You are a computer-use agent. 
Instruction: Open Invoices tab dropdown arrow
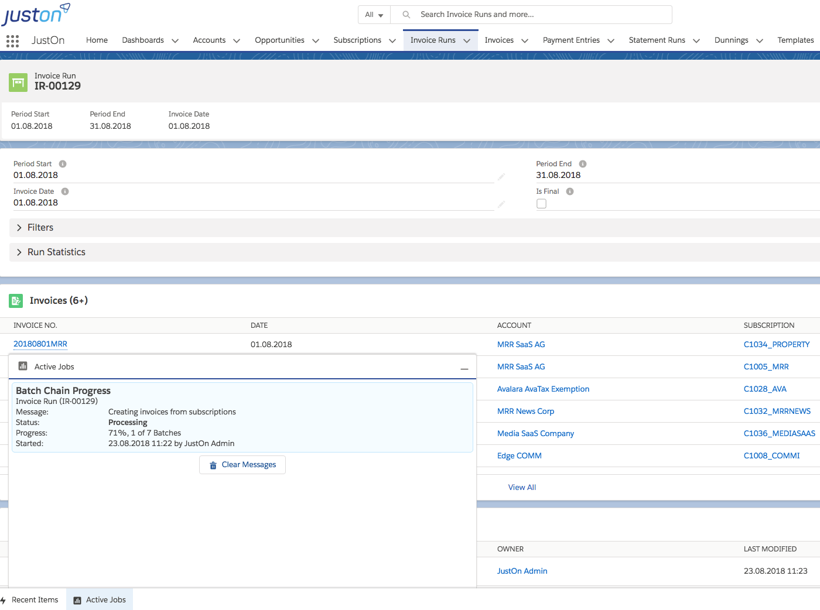click(525, 41)
